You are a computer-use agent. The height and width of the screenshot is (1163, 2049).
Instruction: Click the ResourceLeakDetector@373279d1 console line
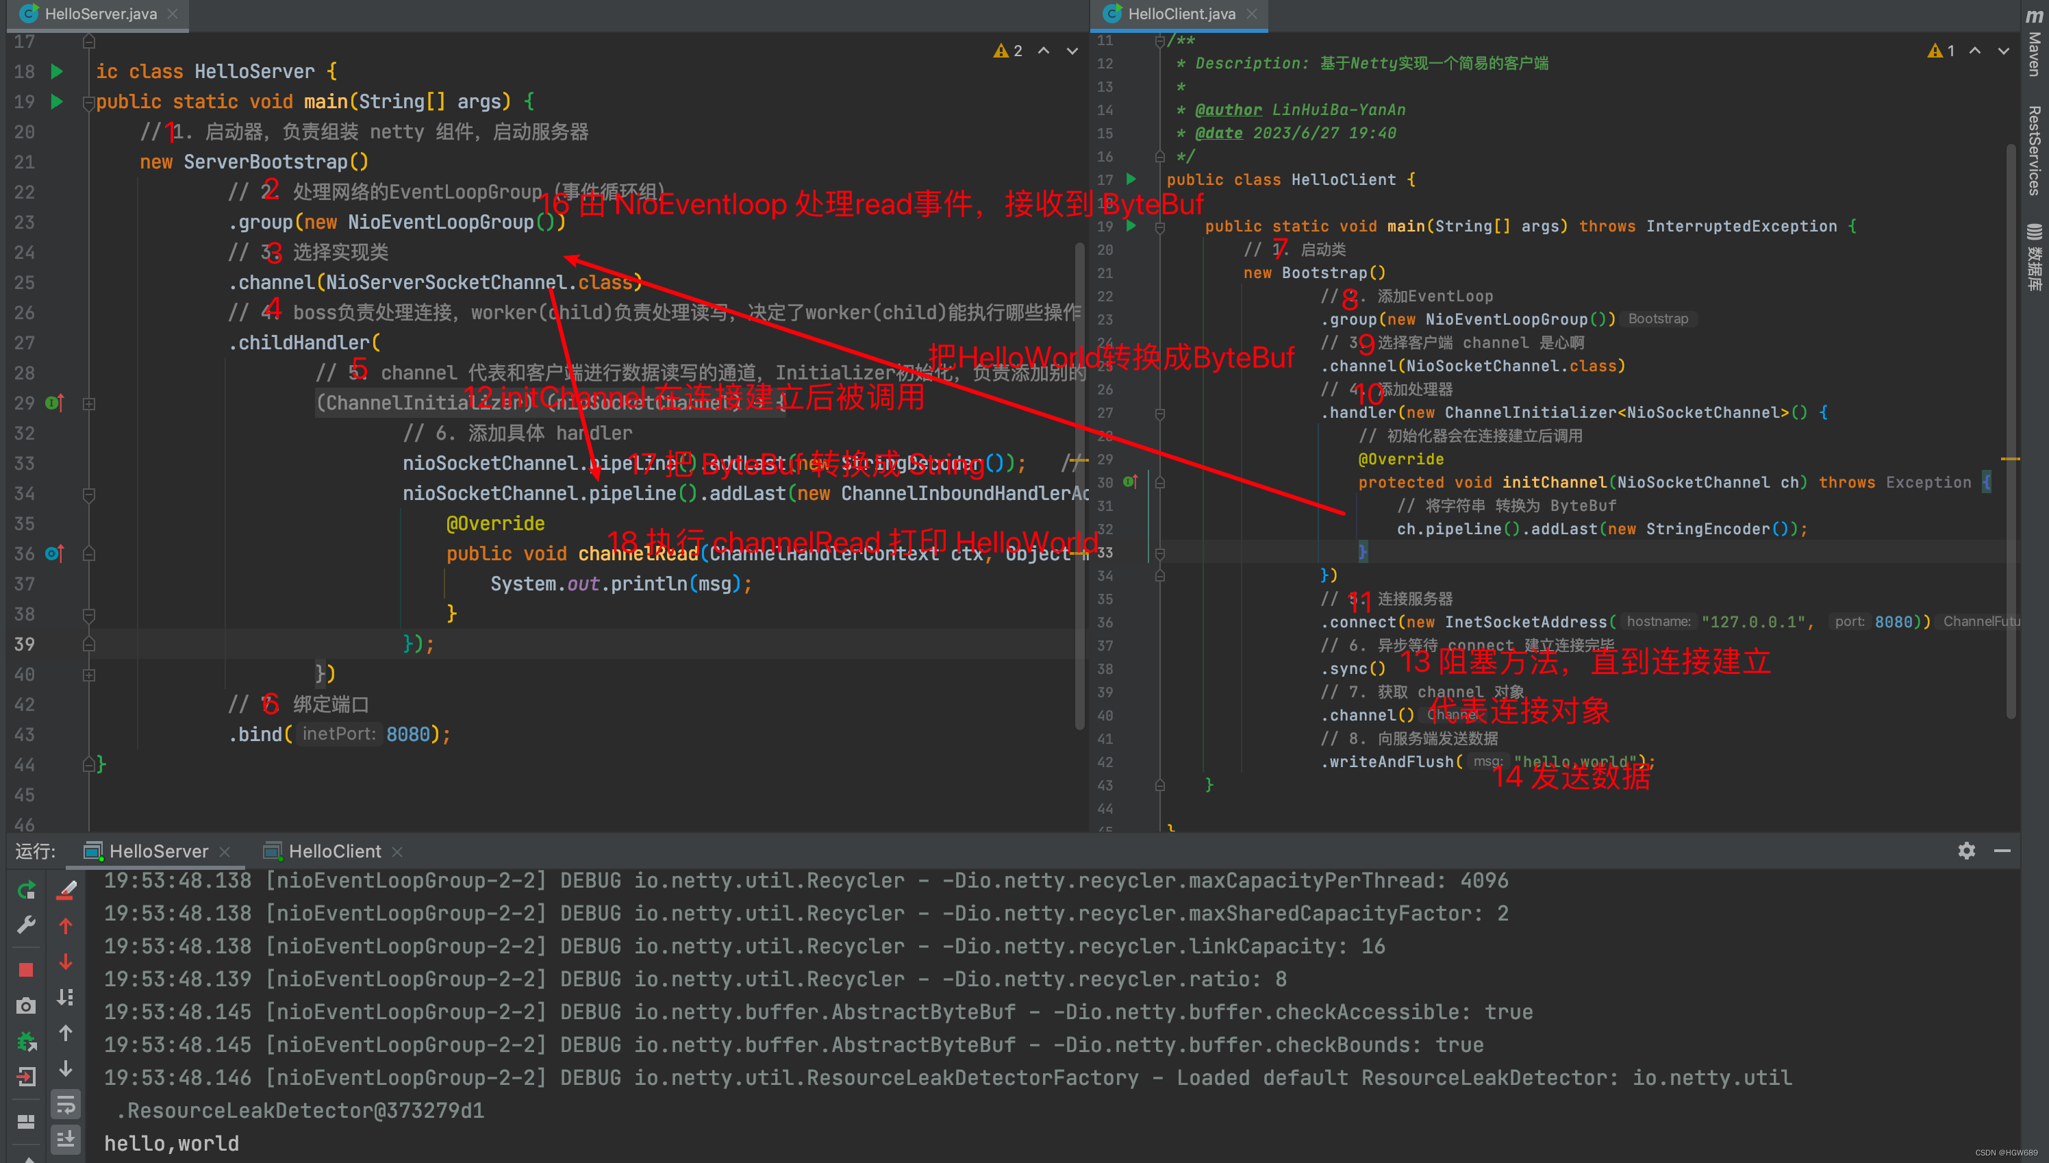pos(300,1111)
